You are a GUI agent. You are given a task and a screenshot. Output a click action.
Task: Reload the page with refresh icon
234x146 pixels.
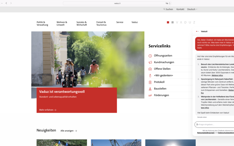pos(170,3)
